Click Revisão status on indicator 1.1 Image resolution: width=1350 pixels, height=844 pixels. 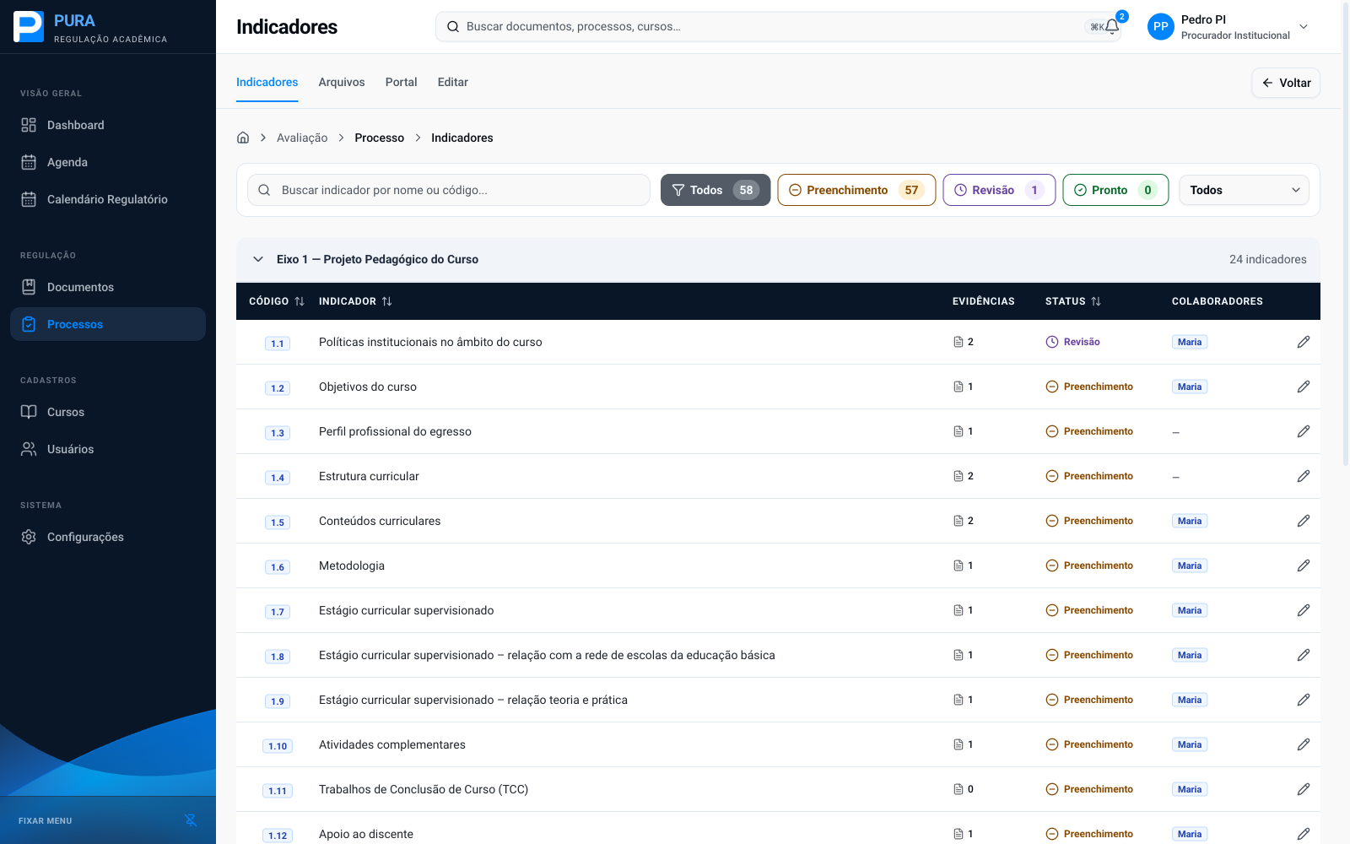pos(1073,342)
